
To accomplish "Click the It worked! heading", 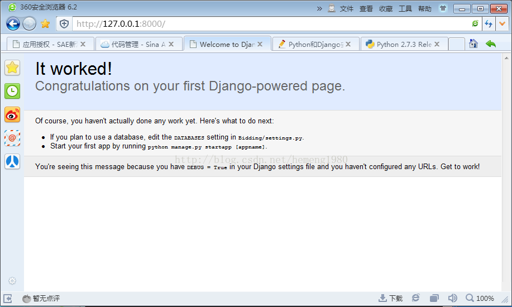I will point(74,69).
